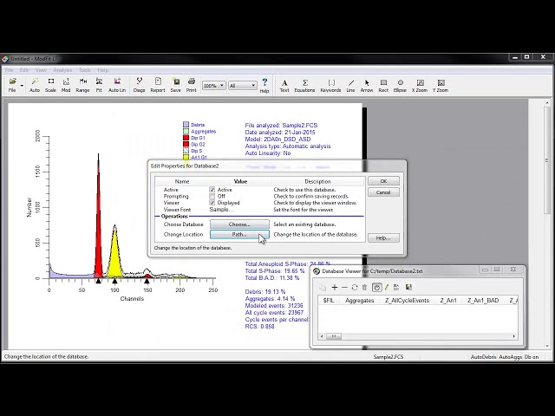Run Auto analysis tool
The height and width of the screenshot is (416, 555).
35,85
